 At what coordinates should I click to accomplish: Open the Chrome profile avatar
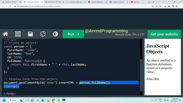[x=177, y=6]
